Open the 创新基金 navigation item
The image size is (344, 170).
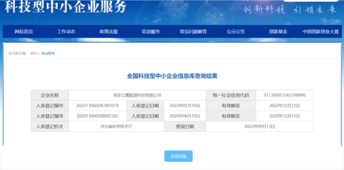tap(278, 32)
